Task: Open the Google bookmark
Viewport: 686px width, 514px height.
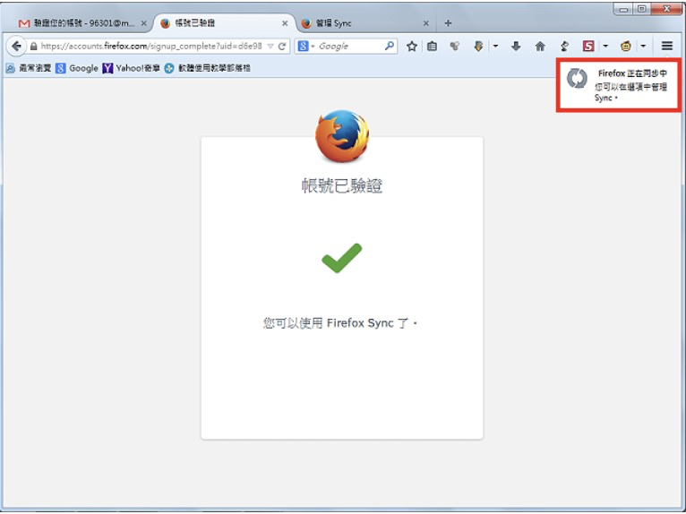Action: point(77,68)
